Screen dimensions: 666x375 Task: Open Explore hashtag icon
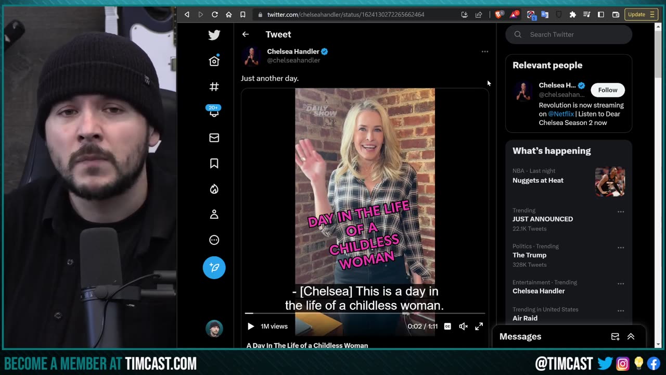click(214, 86)
